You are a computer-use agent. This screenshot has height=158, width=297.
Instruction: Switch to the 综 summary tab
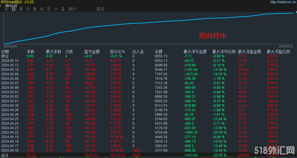[x=7, y=9]
